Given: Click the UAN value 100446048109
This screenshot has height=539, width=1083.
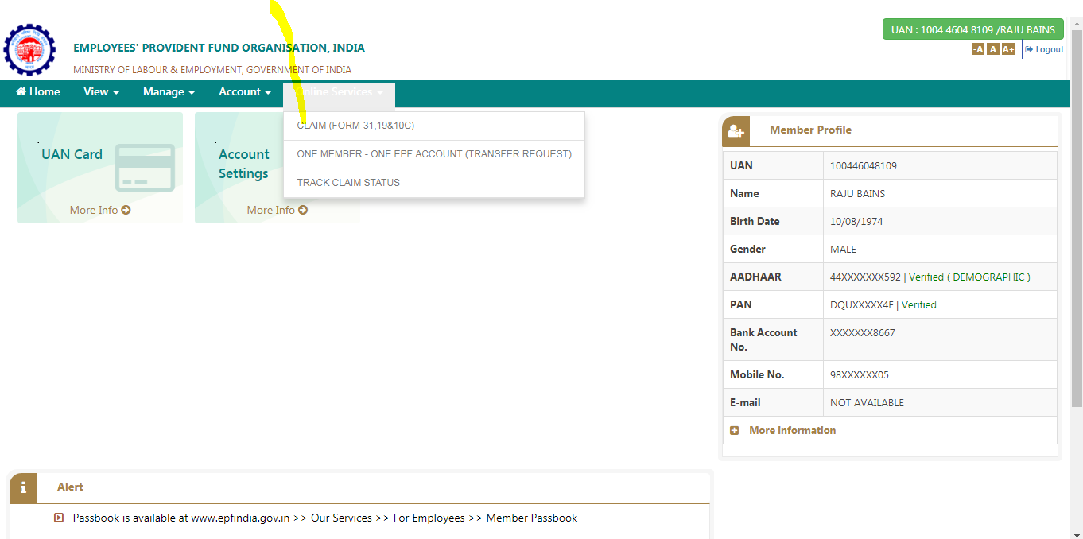Looking at the screenshot, I should pyautogui.click(x=864, y=166).
